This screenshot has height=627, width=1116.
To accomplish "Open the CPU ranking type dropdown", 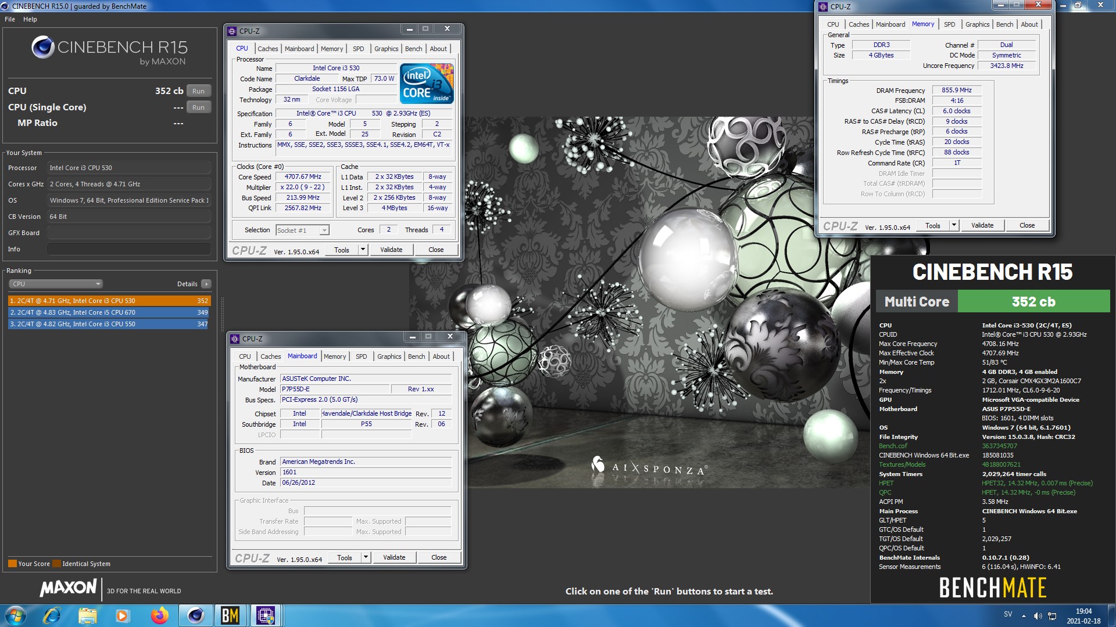I will coord(56,284).
